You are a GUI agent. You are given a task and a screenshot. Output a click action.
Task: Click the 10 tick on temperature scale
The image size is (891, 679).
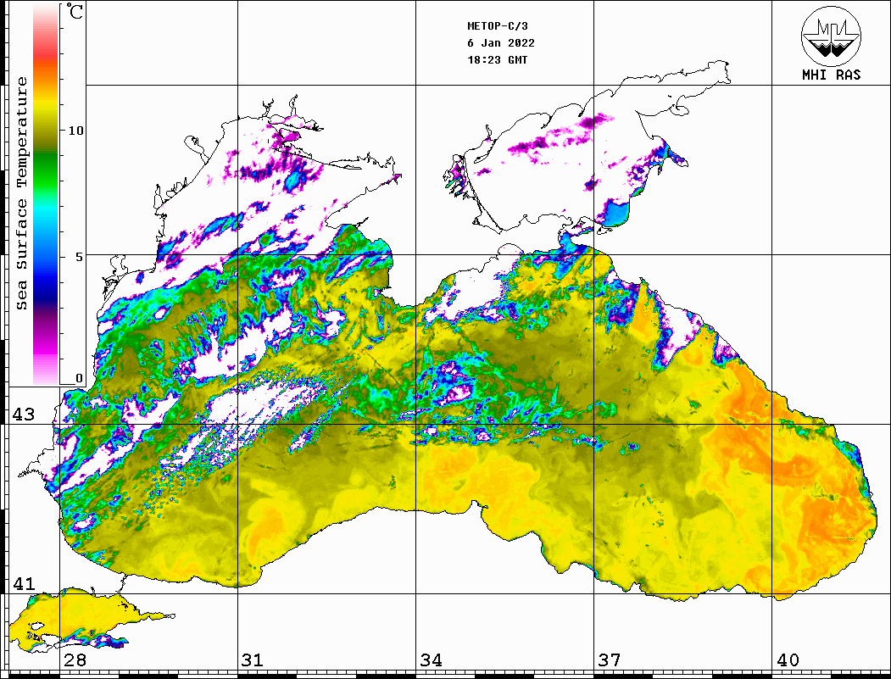point(75,131)
